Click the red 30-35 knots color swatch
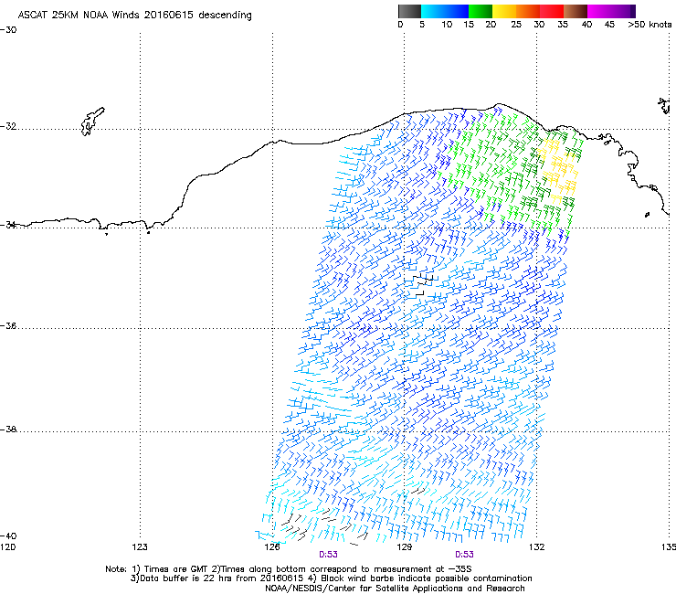The width and height of the screenshot is (676, 594). tap(552, 11)
